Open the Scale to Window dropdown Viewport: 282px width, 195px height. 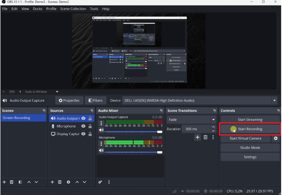pos(57,91)
